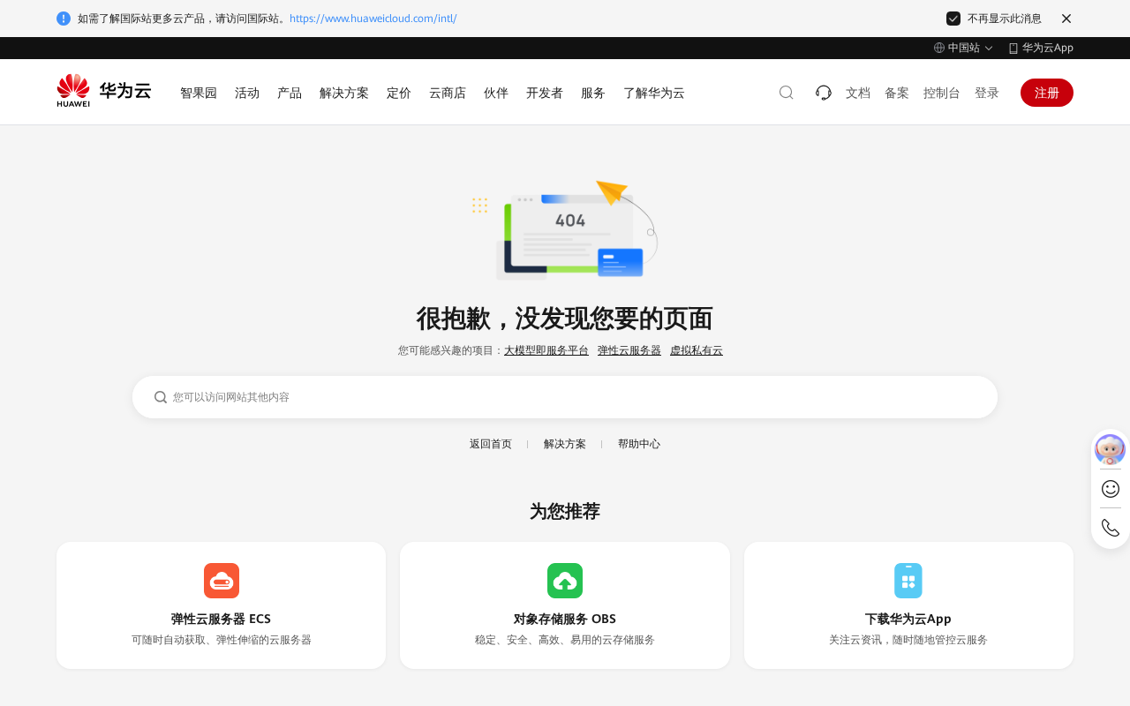This screenshot has height=706, width=1130.
Task: Click the phone contact icon in side widget
Action: [1111, 528]
